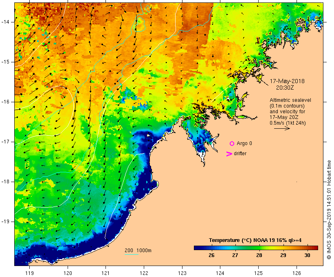Click the longitude axis label 124
The width and height of the screenshot is (334, 277).
tap(220, 273)
